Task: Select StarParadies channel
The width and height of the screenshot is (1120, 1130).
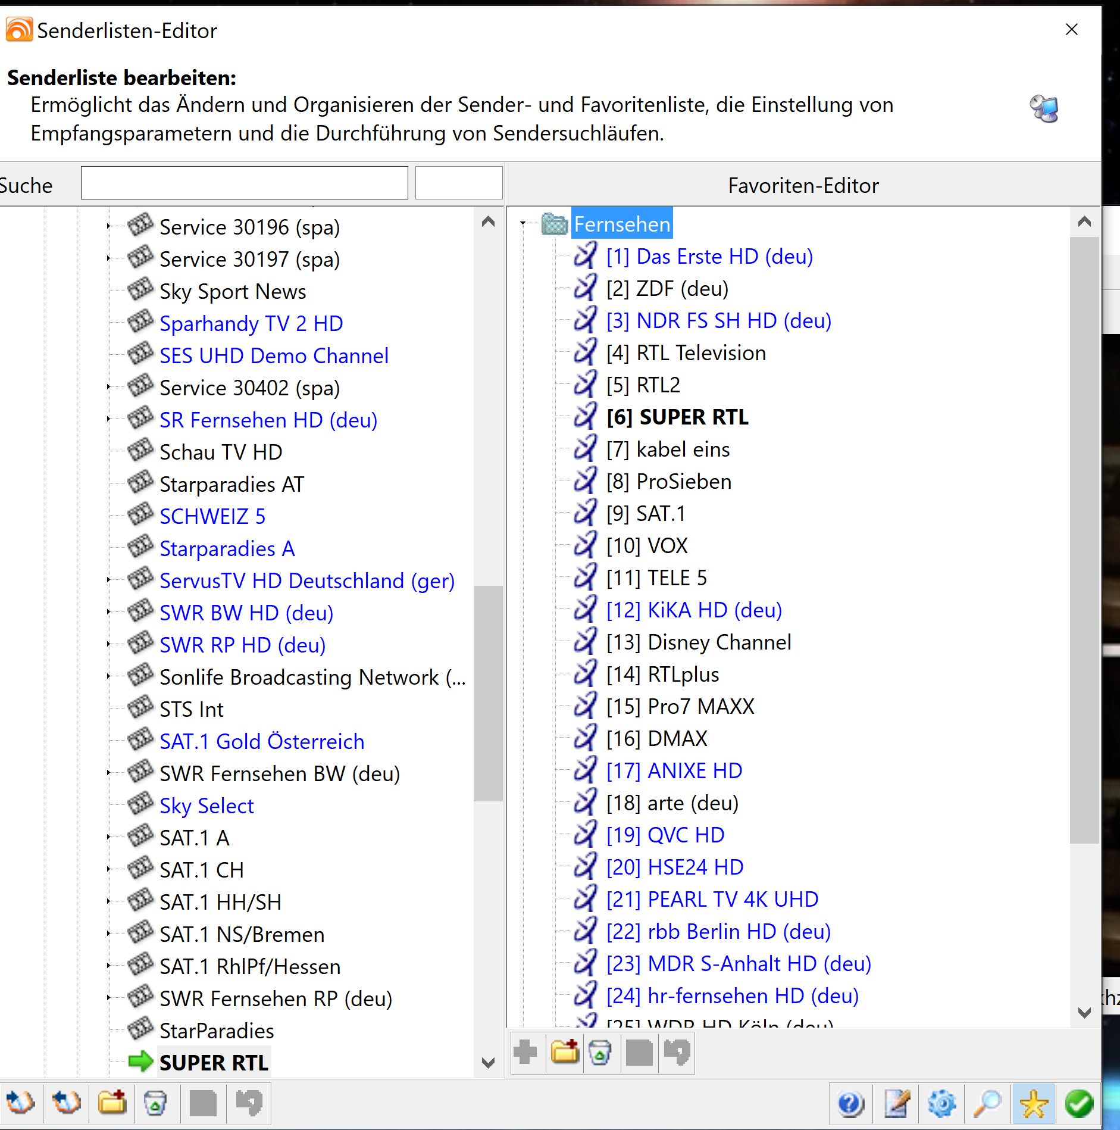Action: 217,1031
